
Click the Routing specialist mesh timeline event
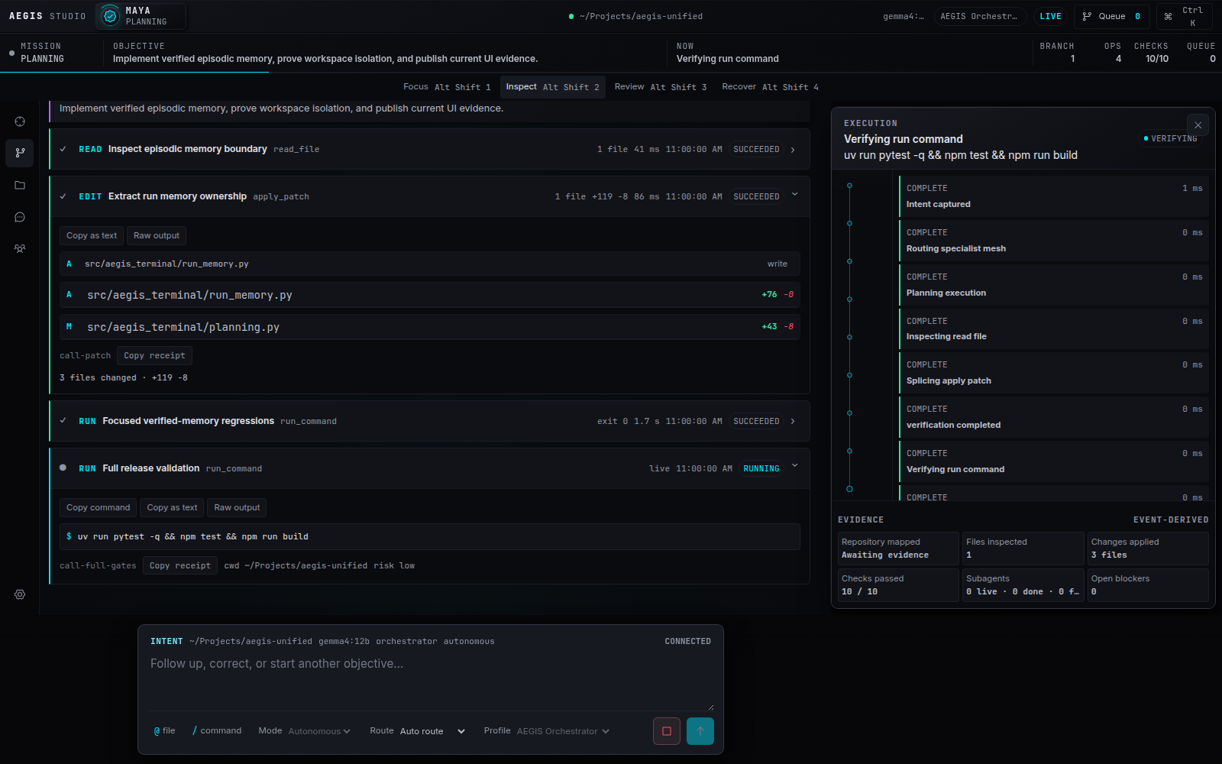[x=1054, y=241]
